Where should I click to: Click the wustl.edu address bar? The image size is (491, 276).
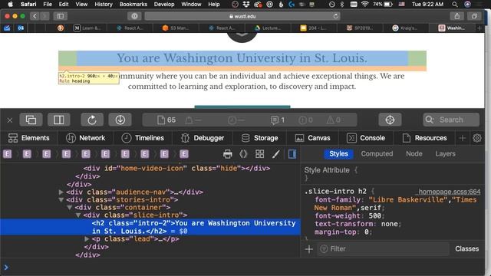click(x=242, y=16)
